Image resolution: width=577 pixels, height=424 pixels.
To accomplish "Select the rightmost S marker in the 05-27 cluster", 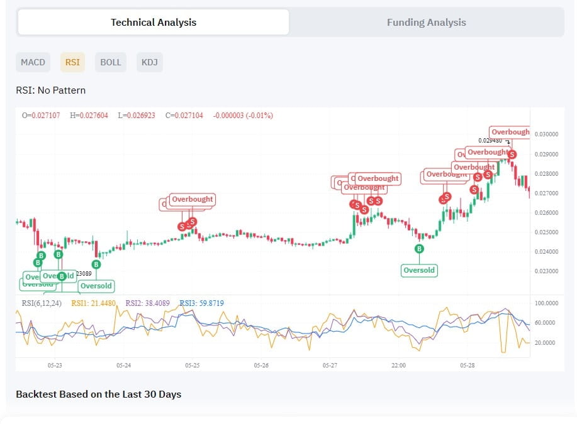I will (x=378, y=201).
